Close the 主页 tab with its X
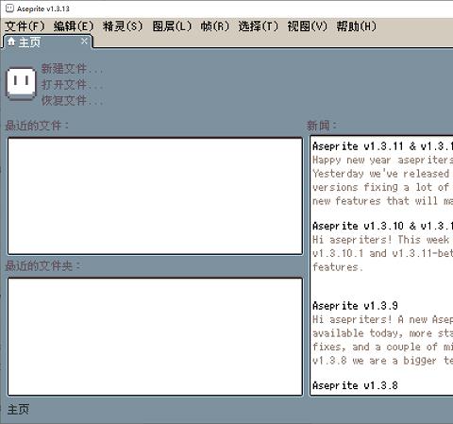 point(84,41)
